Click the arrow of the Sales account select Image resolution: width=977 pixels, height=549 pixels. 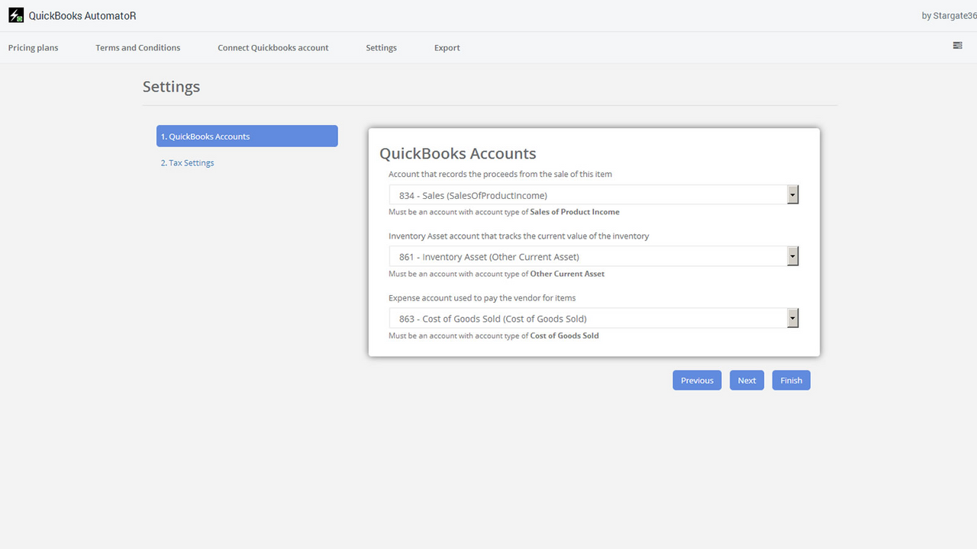(793, 195)
